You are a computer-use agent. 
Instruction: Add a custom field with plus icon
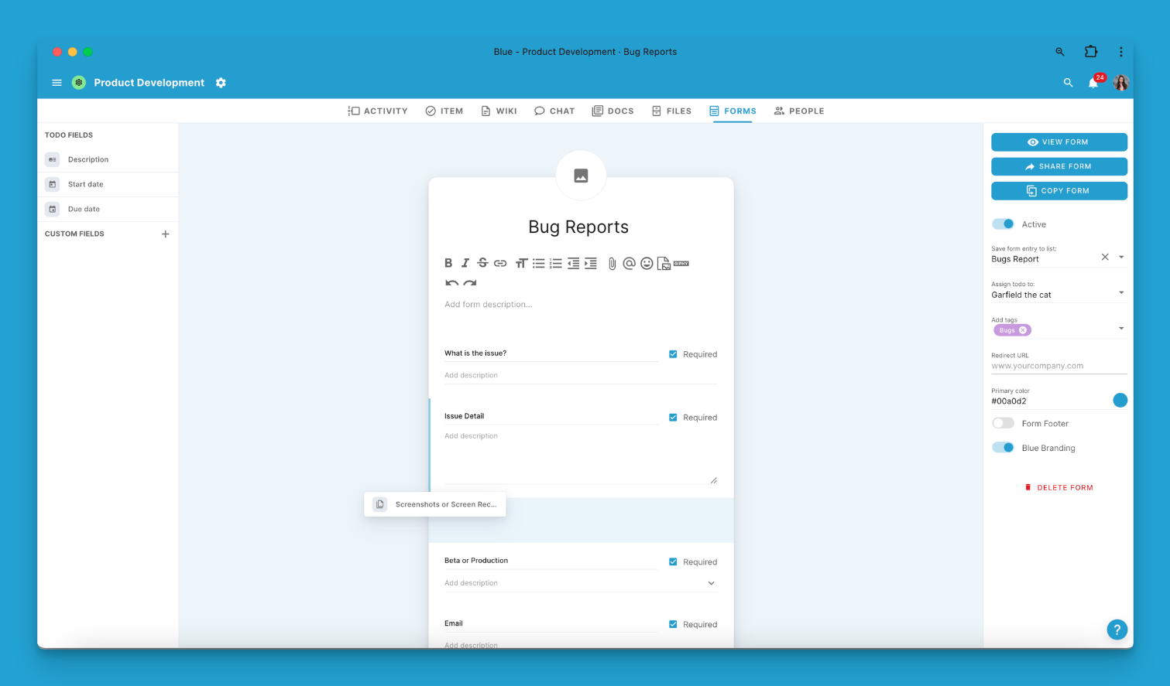click(165, 234)
